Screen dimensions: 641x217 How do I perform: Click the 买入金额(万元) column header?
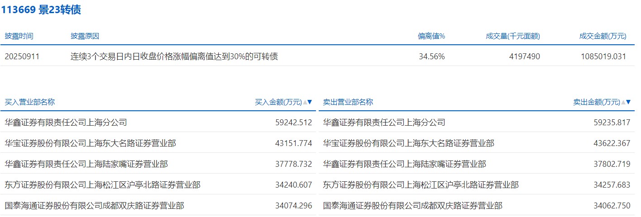278,102
